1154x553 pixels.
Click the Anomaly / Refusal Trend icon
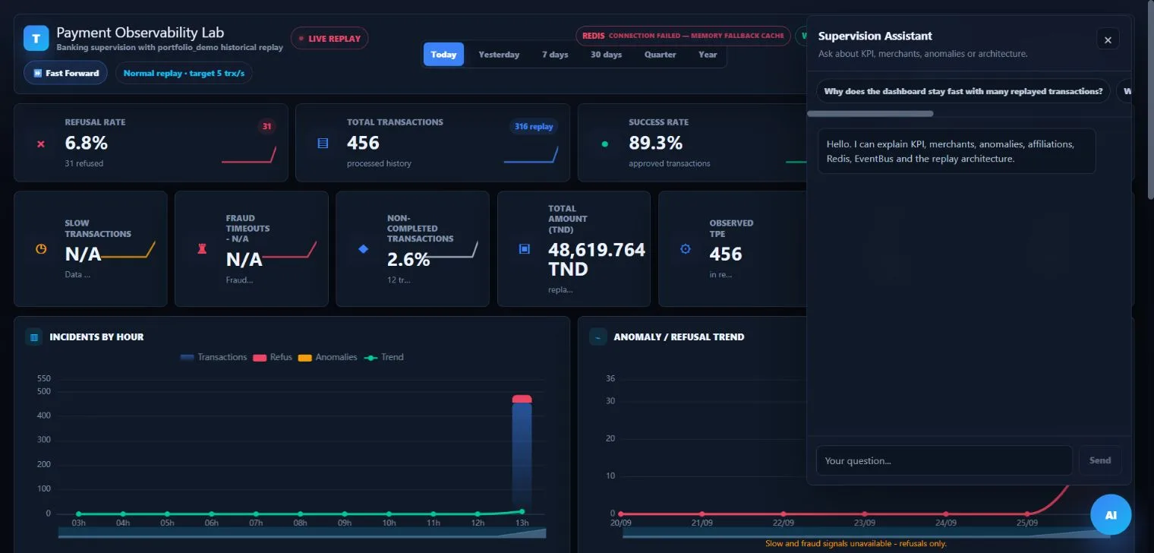coord(597,337)
